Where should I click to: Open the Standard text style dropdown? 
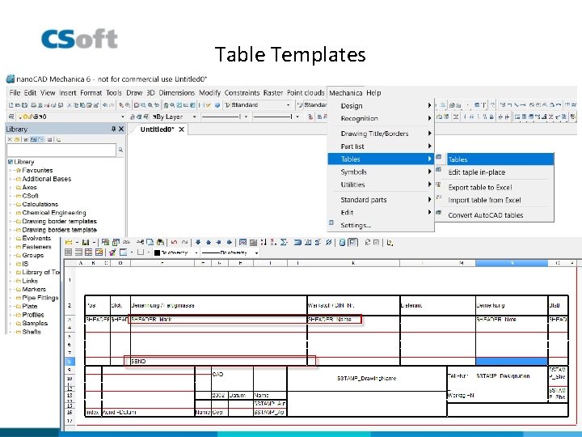coord(288,105)
